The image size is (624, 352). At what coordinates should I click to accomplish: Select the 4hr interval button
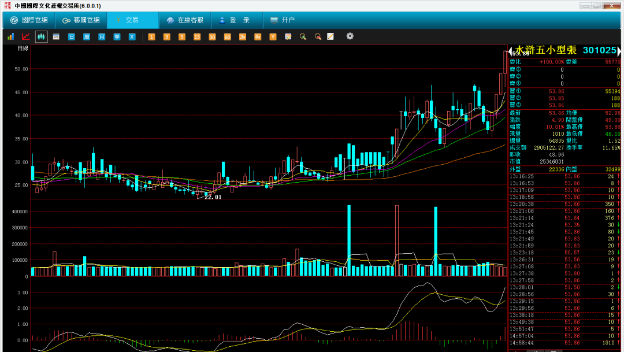[258, 36]
